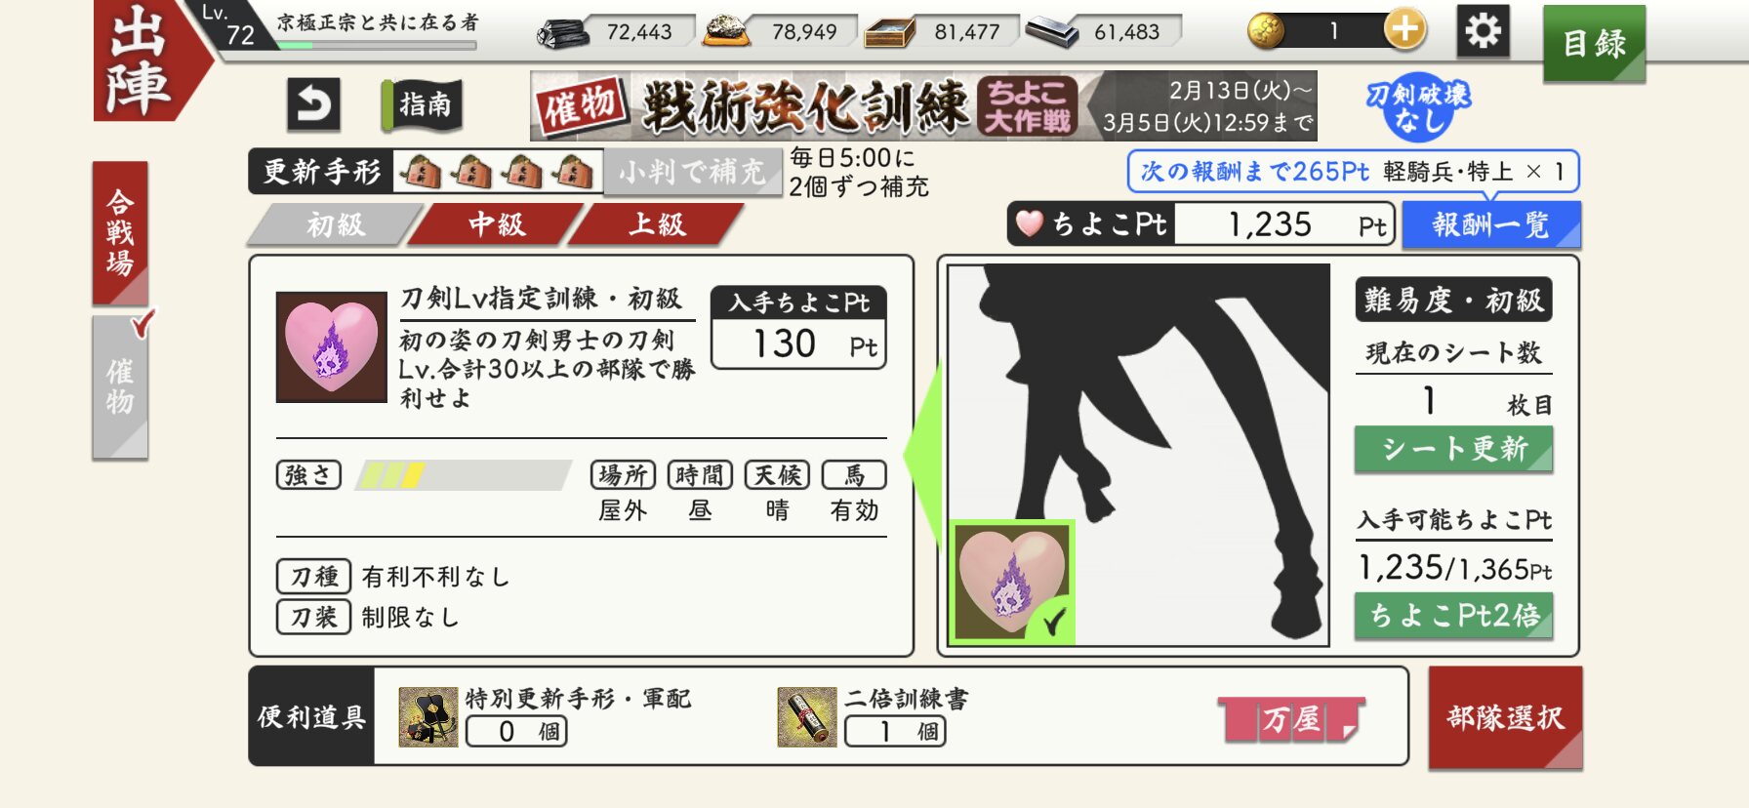Click the back arrow icon
Screen dimensions: 1749x808
[313, 104]
